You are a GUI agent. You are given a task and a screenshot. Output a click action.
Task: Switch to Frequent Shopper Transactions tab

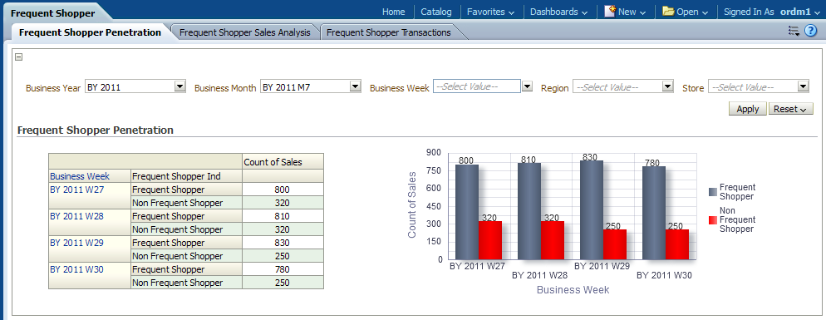click(x=389, y=32)
